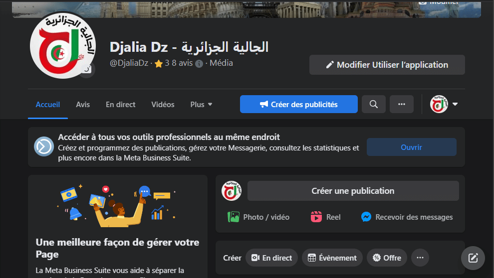Click the camera icon on the profile picture
Image resolution: width=494 pixels, height=278 pixels.
click(87, 69)
